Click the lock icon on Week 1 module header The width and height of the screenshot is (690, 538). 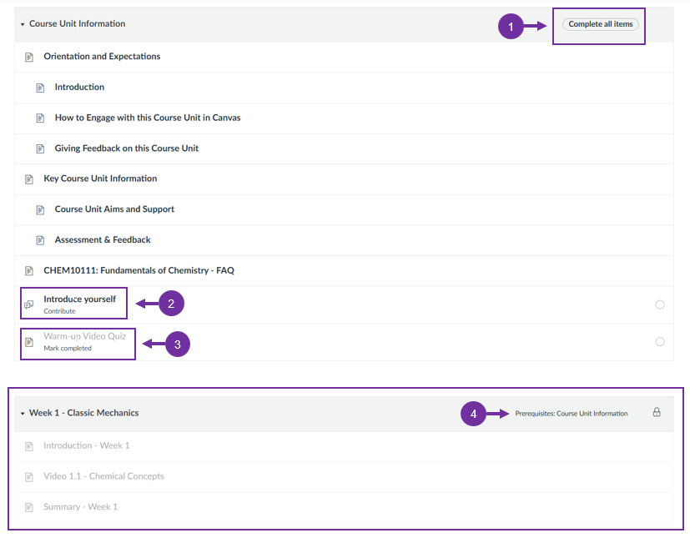pos(657,412)
